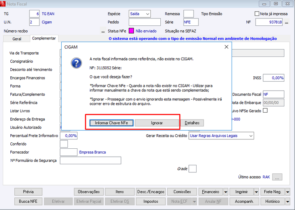Click the Nota Fiscal window app icon
The width and height of the screenshot is (295, 210).
[3, 4]
